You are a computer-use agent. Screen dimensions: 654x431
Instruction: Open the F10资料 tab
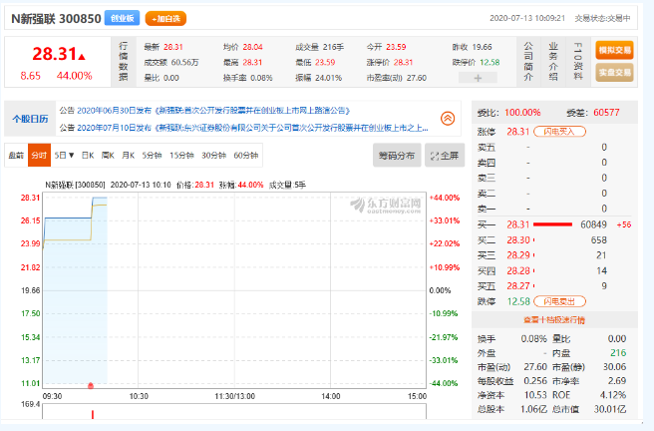(x=578, y=61)
